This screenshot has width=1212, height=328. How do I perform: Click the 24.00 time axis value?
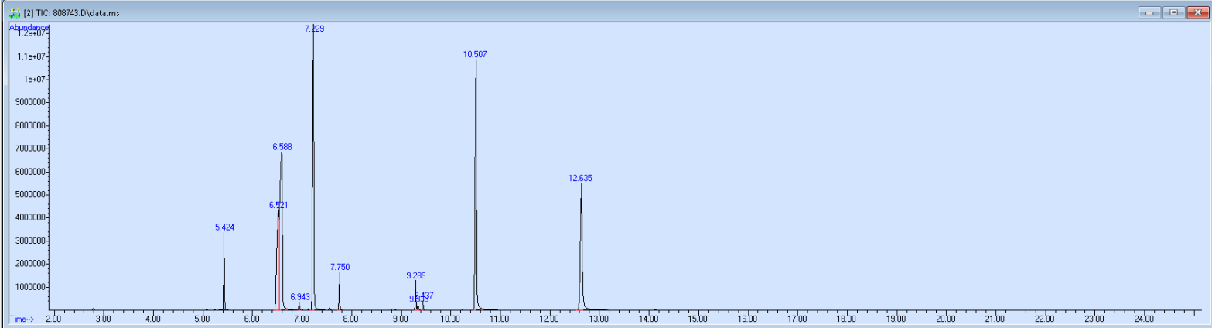1143,319
